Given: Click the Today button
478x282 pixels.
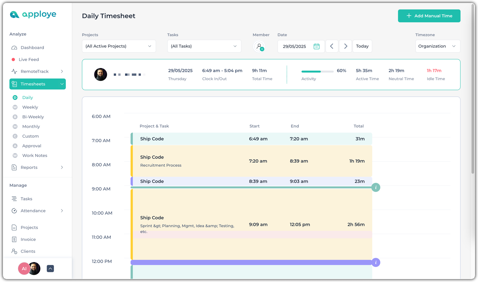Looking at the screenshot, I should pos(362,46).
